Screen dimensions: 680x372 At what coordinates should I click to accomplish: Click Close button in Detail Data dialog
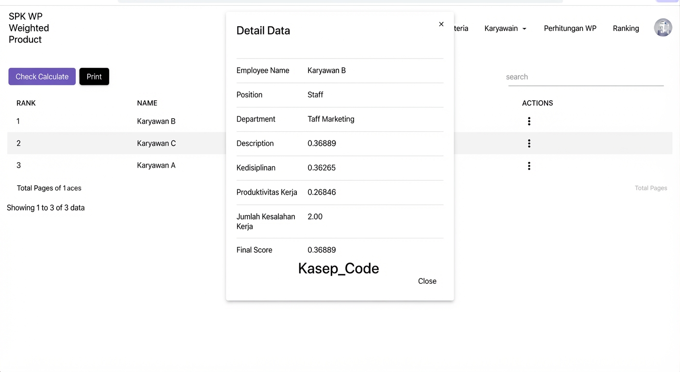[427, 281]
